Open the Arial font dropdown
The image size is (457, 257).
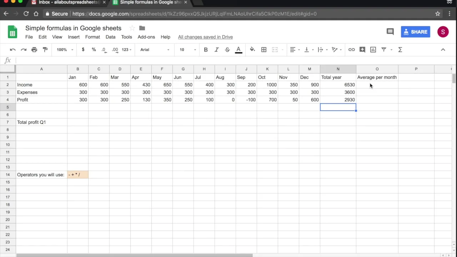coord(155,50)
